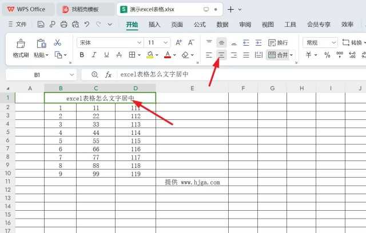Viewport: 366px width, 233px height.
Task: Click the 换行 (Wrap Text) button
Action: [279, 43]
